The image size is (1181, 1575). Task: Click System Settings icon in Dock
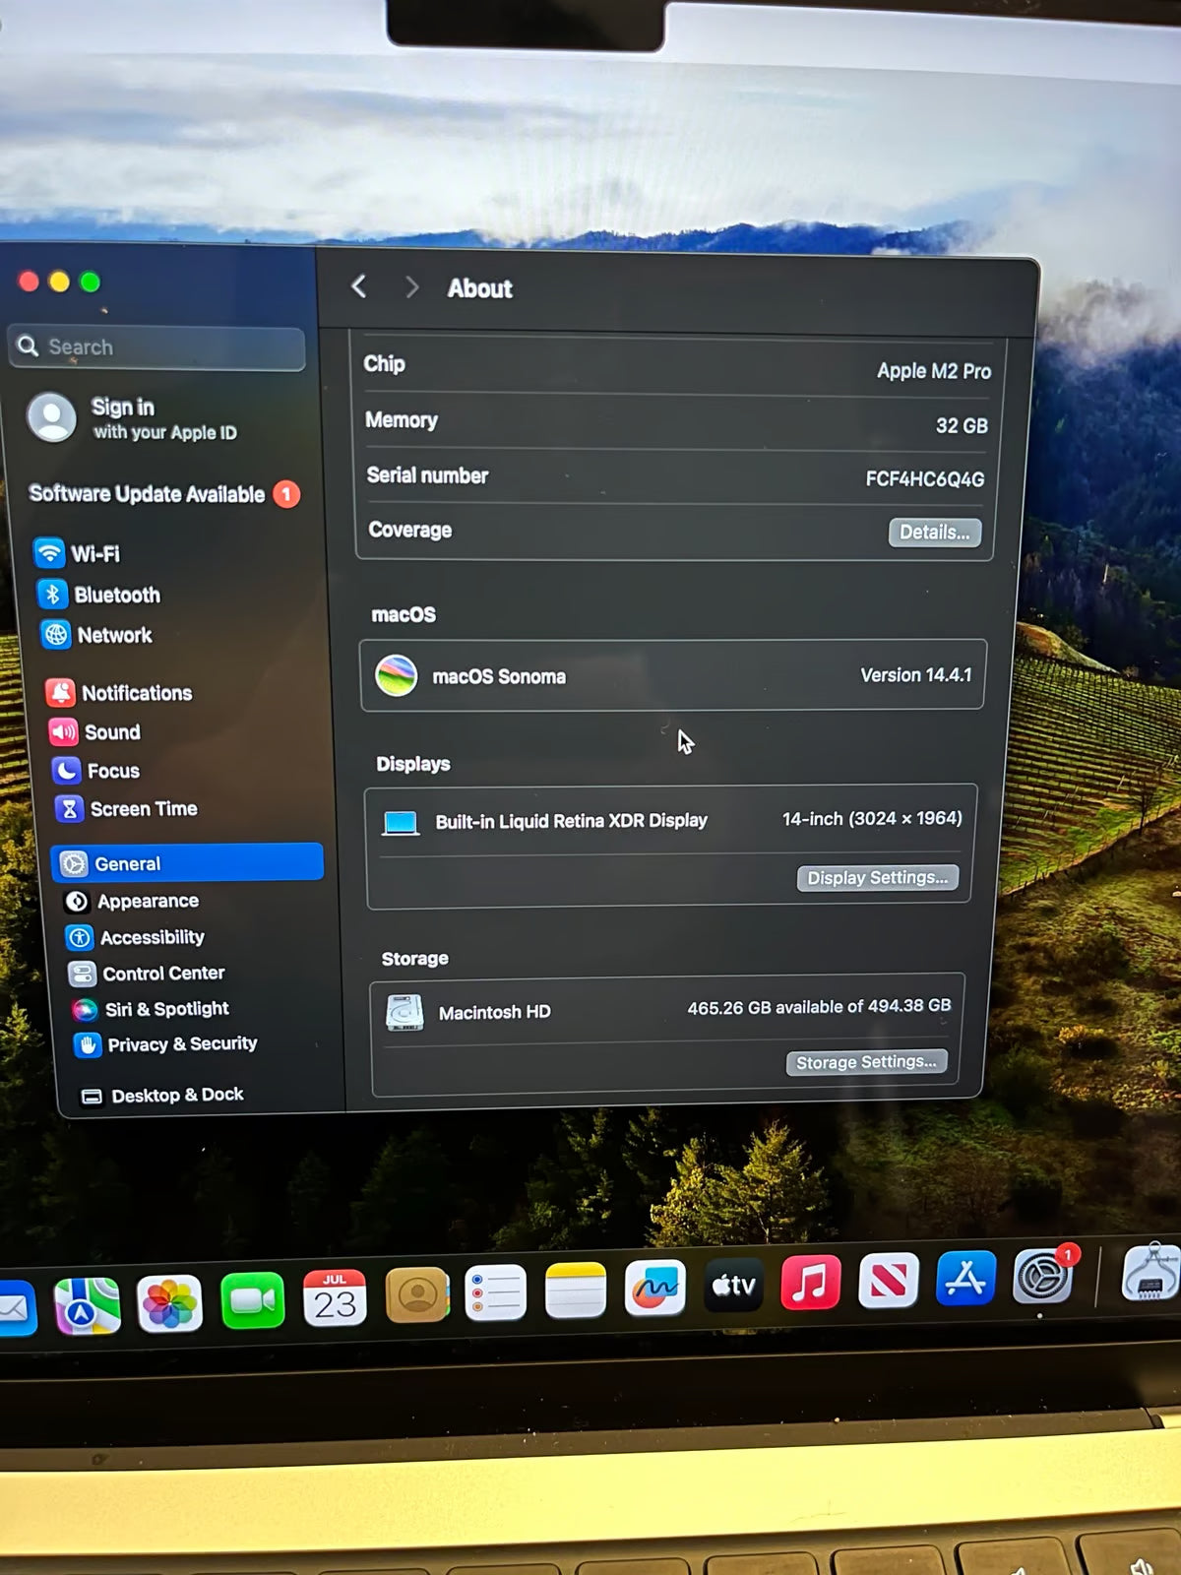[1043, 1277]
